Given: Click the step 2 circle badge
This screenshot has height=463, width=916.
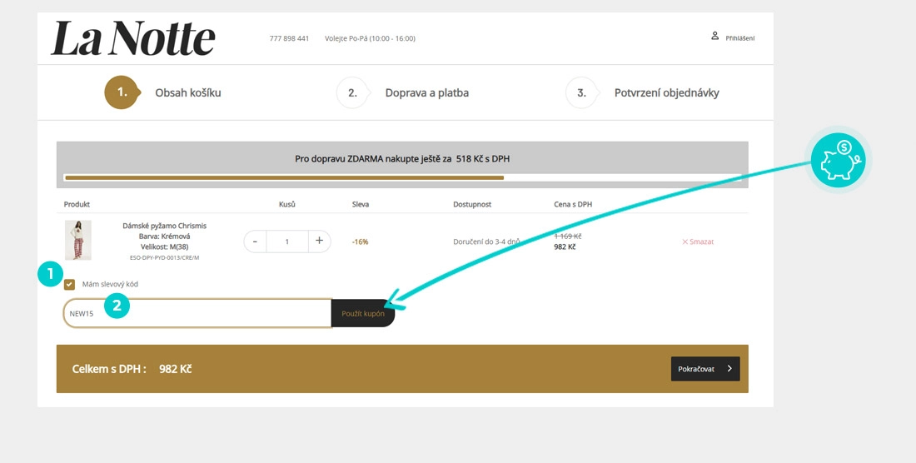Looking at the screenshot, I should [x=352, y=92].
